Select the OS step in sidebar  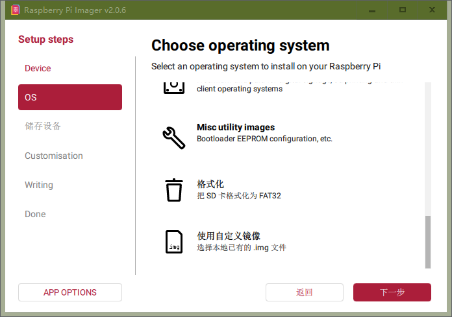click(x=69, y=97)
